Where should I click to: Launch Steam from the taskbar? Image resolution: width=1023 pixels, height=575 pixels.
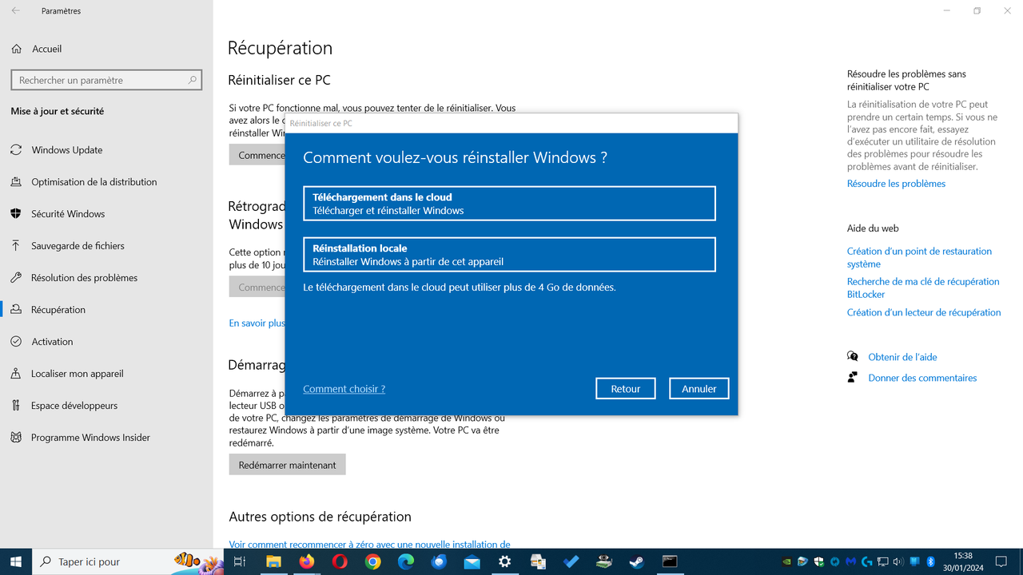click(638, 561)
